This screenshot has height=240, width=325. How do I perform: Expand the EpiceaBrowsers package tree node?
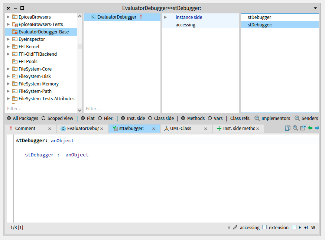click(9, 17)
